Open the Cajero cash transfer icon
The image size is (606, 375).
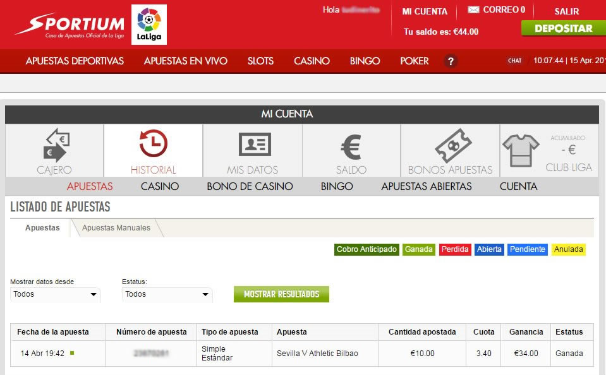56,145
